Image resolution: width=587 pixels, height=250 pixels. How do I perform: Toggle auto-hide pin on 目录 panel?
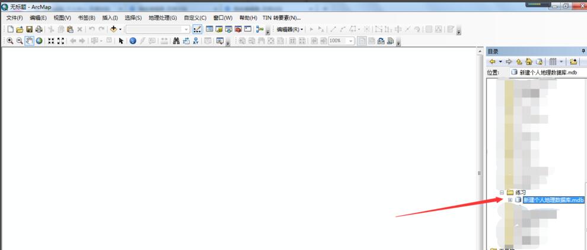click(582, 51)
